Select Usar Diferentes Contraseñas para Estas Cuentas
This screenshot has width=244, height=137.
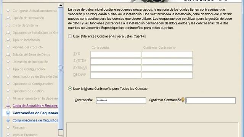(70, 36)
